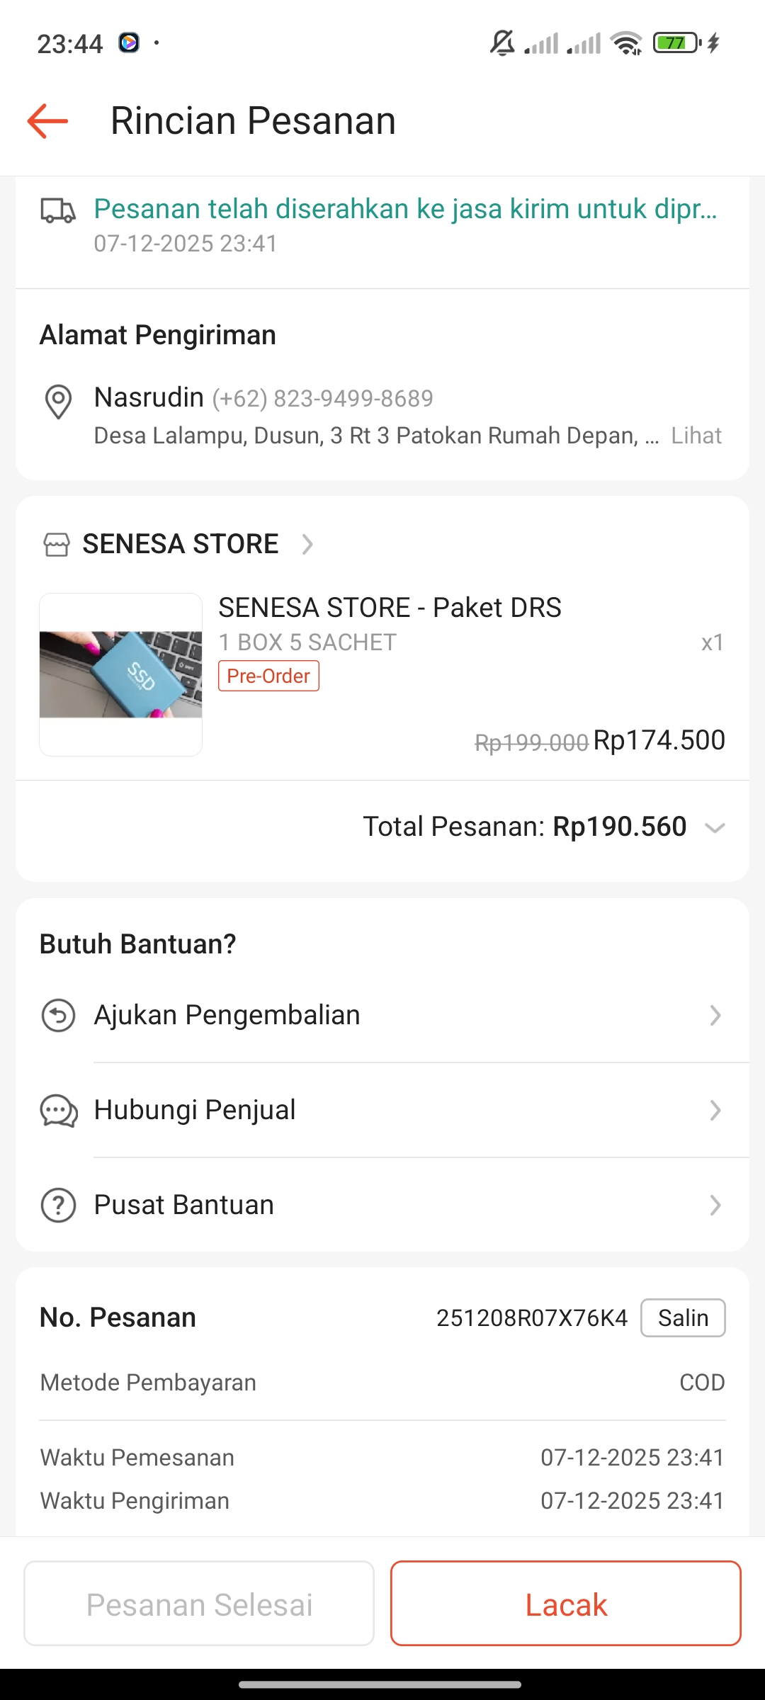Image resolution: width=765 pixels, height=1700 pixels.
Task: Open the Hubungi Penjual option
Action: pyautogui.click(x=195, y=1110)
